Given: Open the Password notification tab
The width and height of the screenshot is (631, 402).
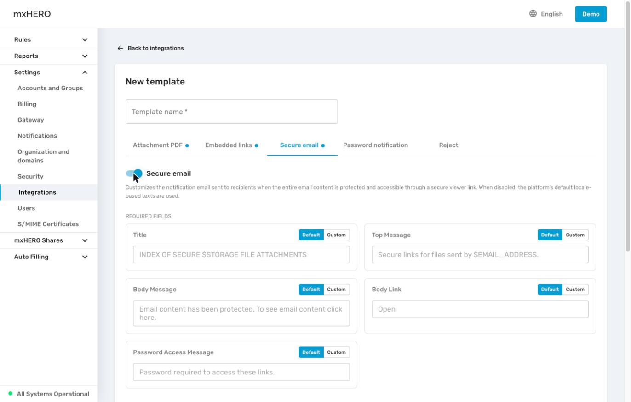Looking at the screenshot, I should pyautogui.click(x=375, y=145).
